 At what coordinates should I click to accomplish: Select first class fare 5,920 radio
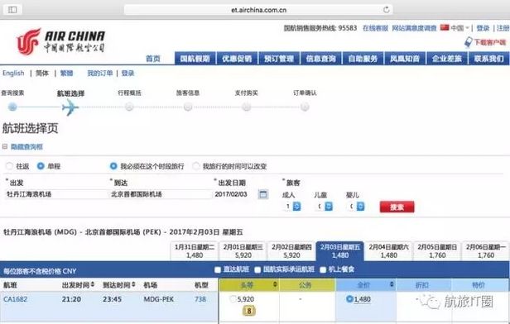233,299
